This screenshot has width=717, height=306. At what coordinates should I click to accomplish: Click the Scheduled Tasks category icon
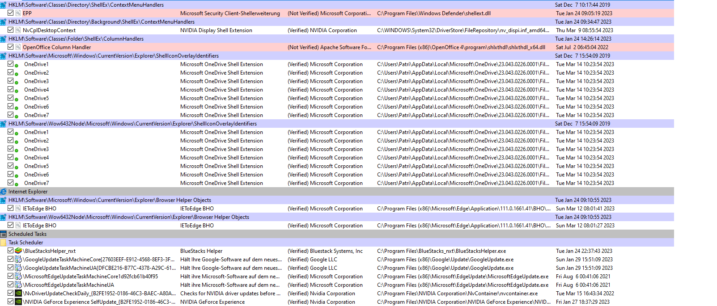coord(3,234)
